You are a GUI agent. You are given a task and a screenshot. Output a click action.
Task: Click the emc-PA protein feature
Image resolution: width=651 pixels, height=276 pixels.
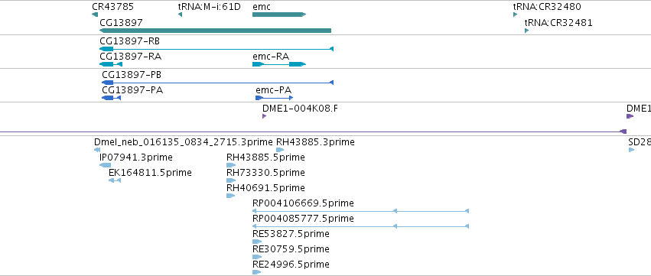pyautogui.click(x=275, y=98)
